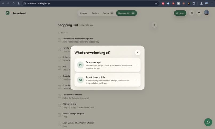Open the Curated tab
Viewport: 215px width, 129px height.
(84, 13)
